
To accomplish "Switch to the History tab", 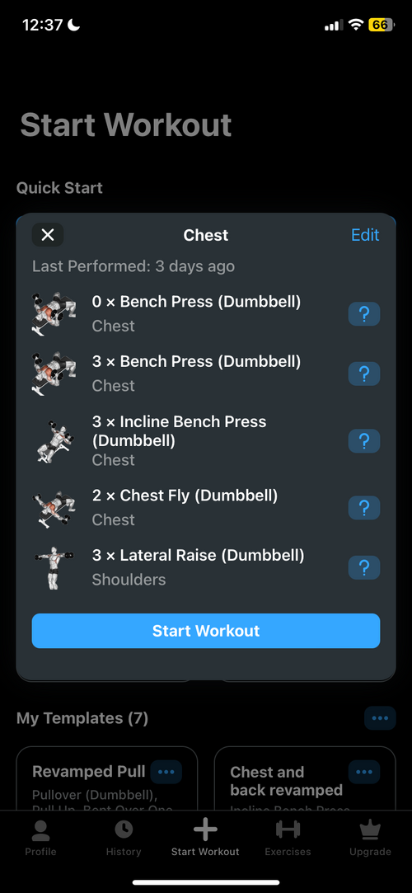I will click(x=124, y=838).
